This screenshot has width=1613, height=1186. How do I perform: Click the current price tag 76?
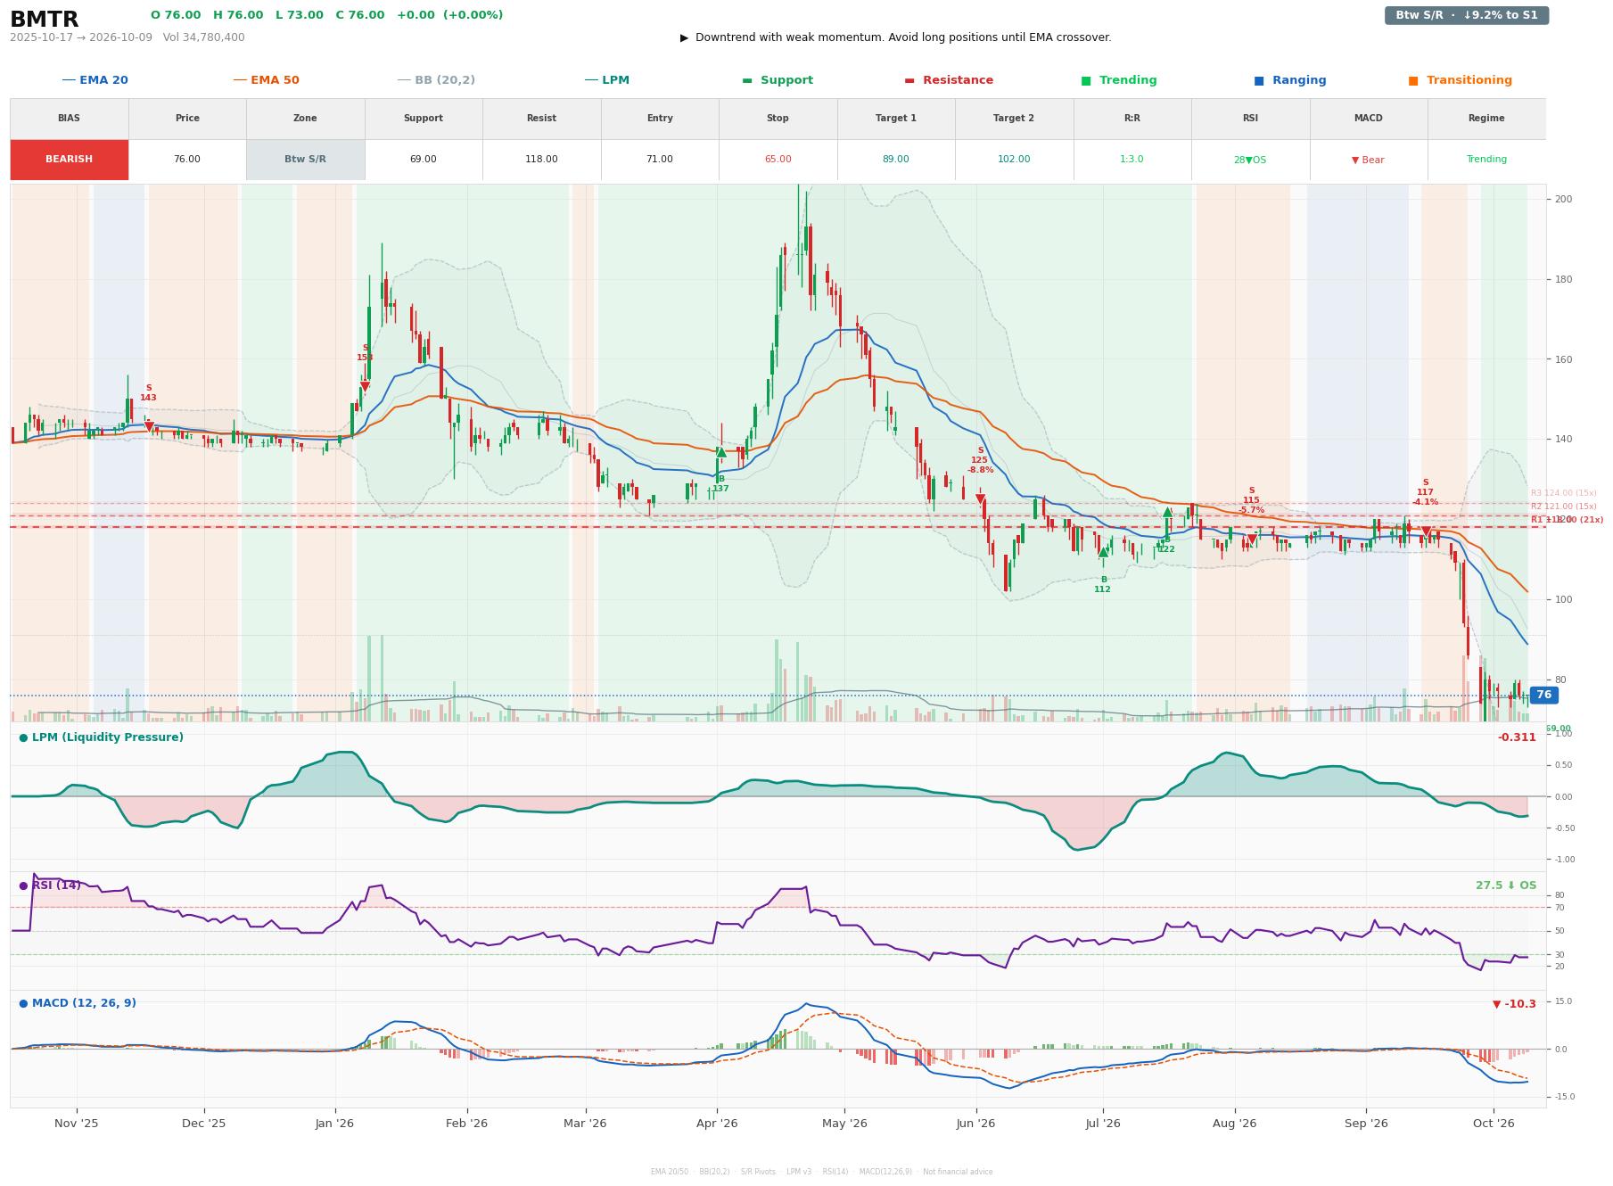[x=1543, y=695]
